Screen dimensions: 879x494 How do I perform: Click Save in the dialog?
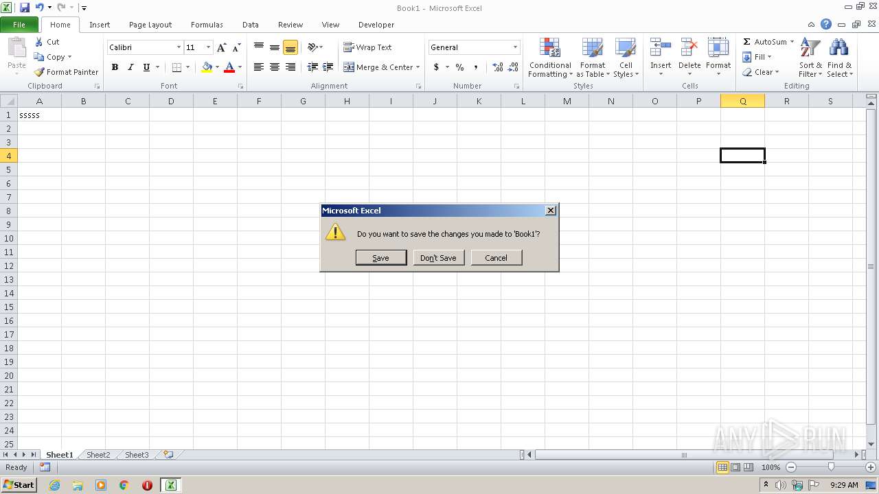pos(381,257)
